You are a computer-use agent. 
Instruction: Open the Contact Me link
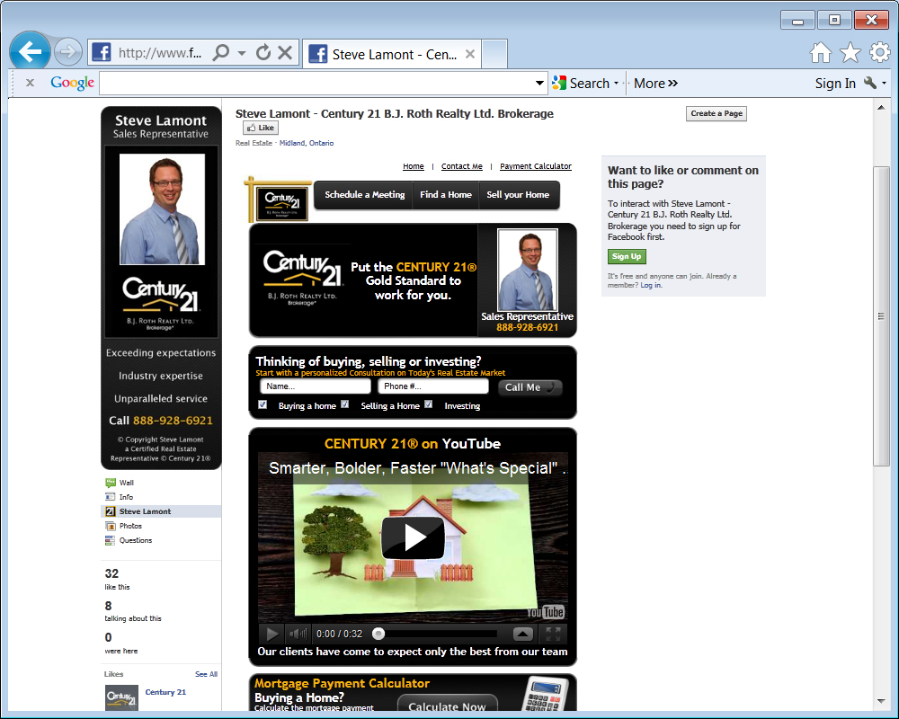[x=461, y=166]
